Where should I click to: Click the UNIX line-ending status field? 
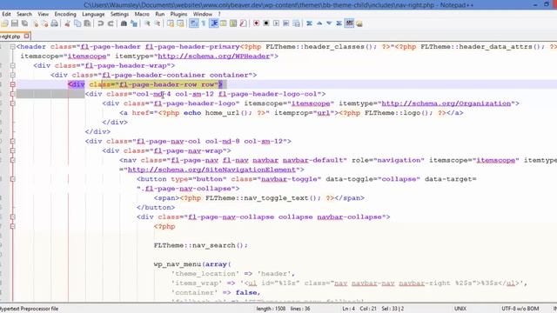[460, 309]
